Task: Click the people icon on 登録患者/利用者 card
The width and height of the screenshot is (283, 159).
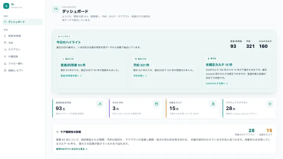Action: point(100,104)
